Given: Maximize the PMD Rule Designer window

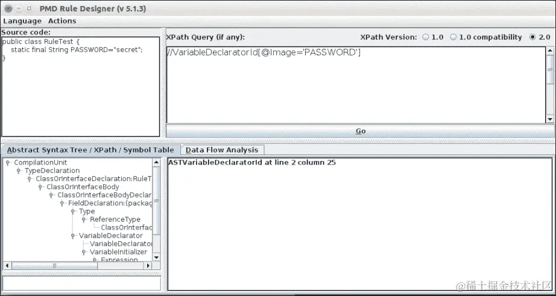Looking at the screenshot, I should click(x=30, y=8).
